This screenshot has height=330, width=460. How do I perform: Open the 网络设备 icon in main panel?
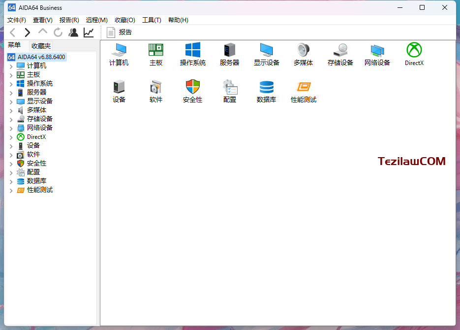377,54
